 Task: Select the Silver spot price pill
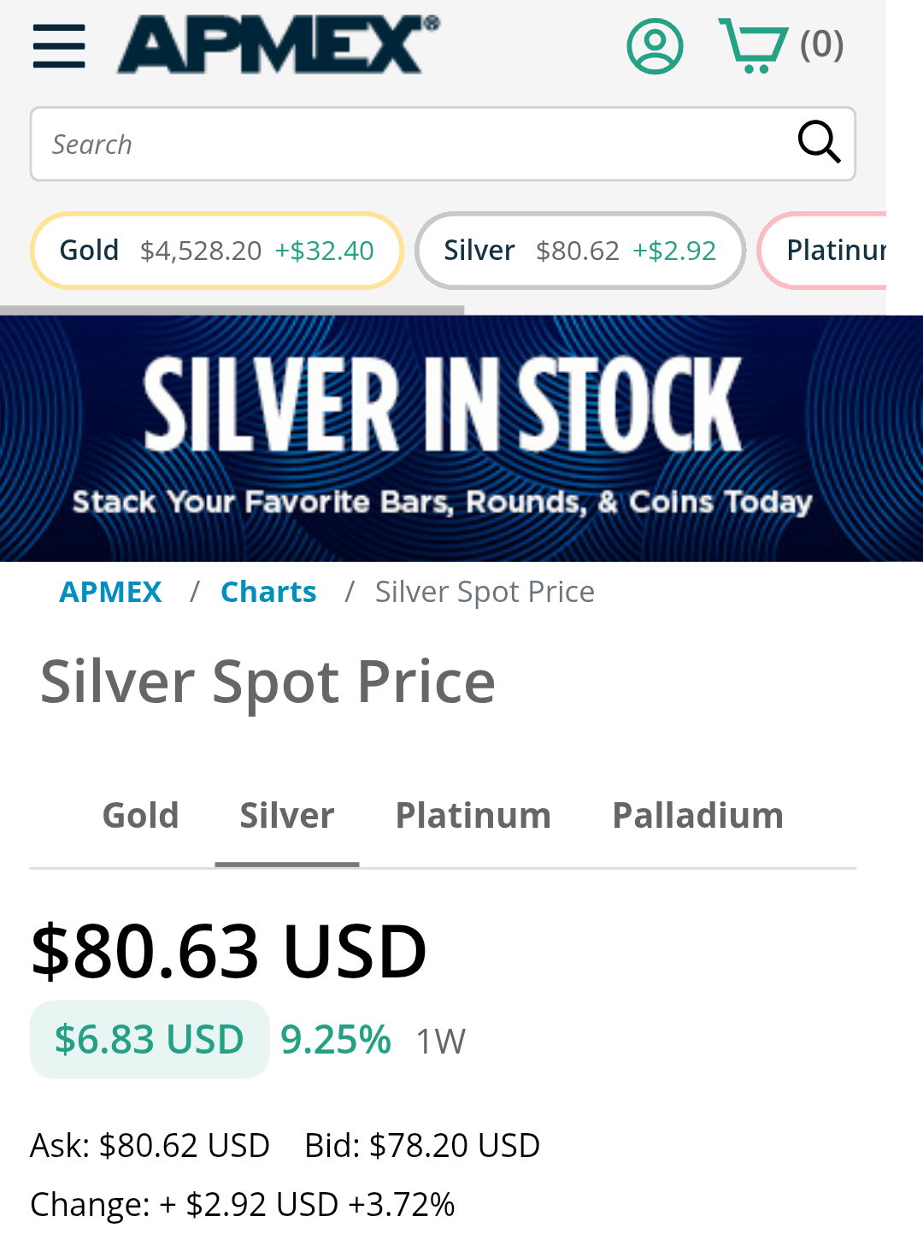pos(579,251)
